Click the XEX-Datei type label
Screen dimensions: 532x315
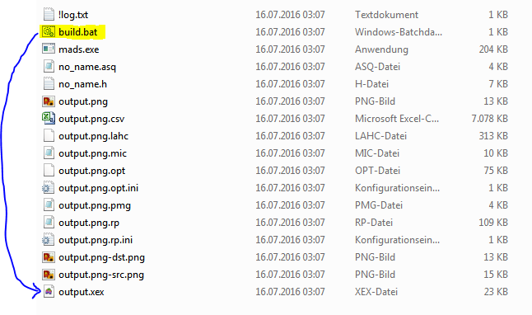(x=376, y=292)
